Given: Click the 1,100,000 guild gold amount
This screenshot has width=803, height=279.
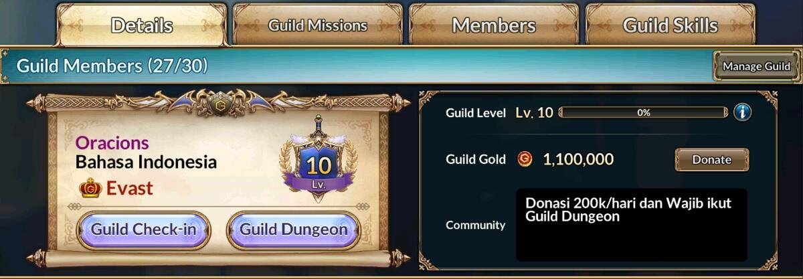Looking at the screenshot, I should pos(578,159).
